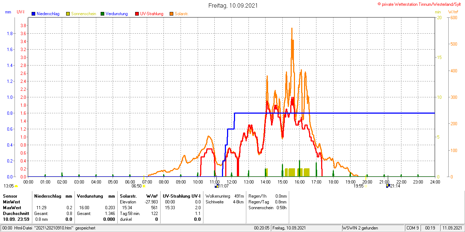Viewport: 465px width, 232px height.
Task: Click the Html-Datei gespeichert status message
Action: pos(49,228)
